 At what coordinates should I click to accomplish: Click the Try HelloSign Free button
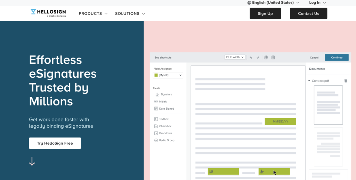pyautogui.click(x=55, y=143)
